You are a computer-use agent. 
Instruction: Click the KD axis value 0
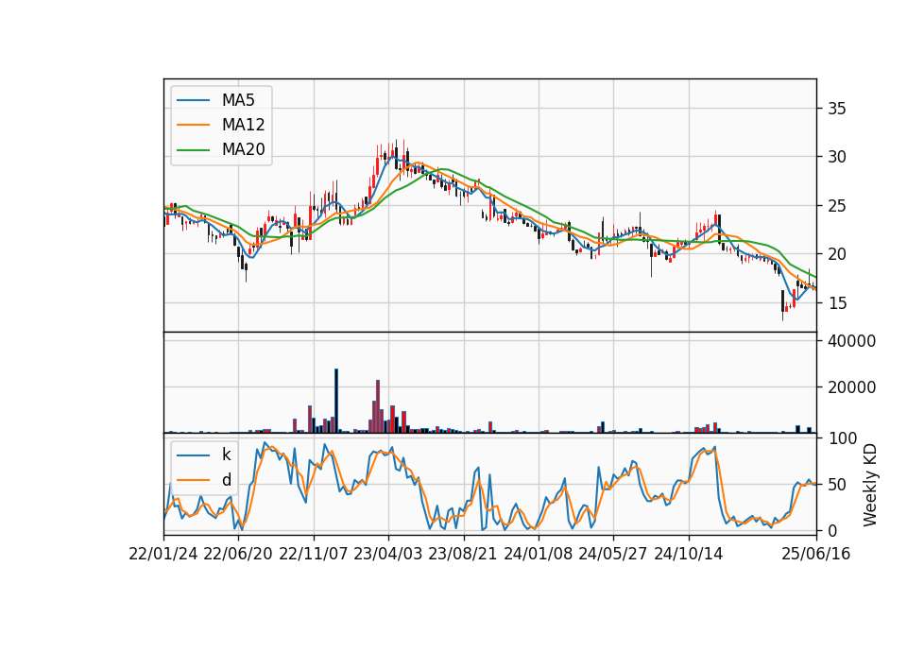coord(831,530)
